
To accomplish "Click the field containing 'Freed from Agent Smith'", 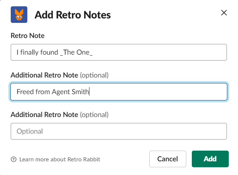I will tap(118, 92).
